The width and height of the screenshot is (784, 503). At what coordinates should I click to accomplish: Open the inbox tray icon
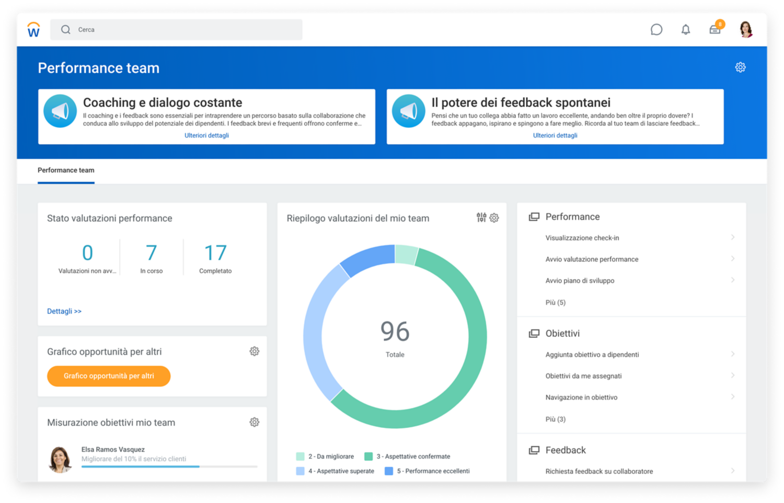(x=714, y=30)
